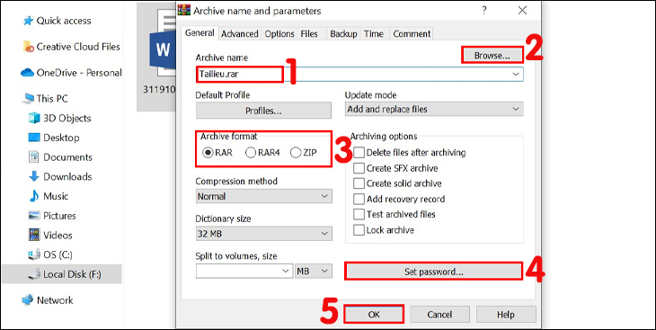656x330 pixels.
Task: Click the Downloads arrow icon
Action: 34,177
